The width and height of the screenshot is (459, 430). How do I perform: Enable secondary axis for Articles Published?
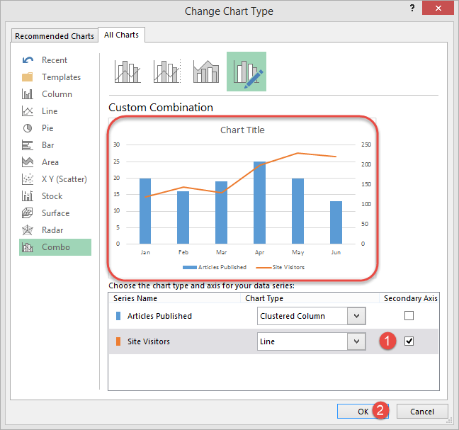[409, 315]
